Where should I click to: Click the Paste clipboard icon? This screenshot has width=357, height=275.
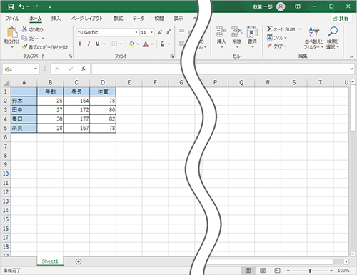point(12,33)
